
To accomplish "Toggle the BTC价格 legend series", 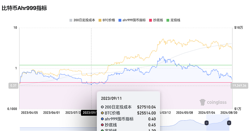I will coord(107,20).
